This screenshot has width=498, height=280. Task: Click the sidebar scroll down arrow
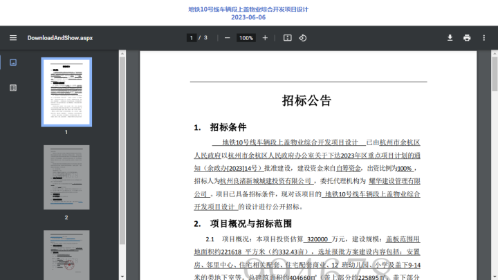[x=122, y=277]
